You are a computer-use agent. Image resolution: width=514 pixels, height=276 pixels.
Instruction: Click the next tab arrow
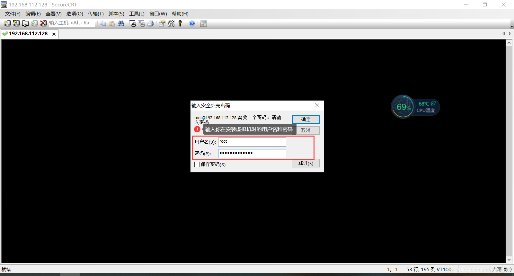pyautogui.click(x=510, y=34)
